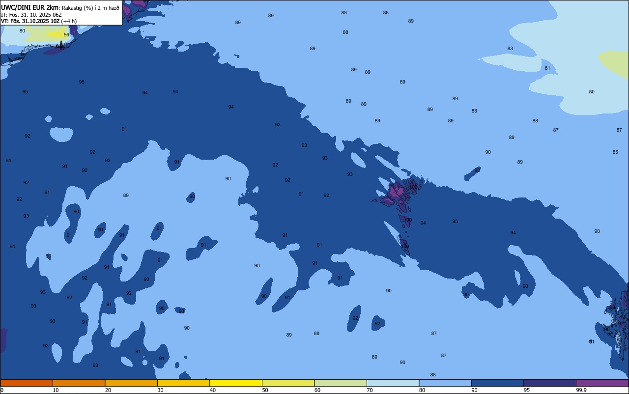This screenshot has width=629, height=394.
Task: Select the "IT: Fös. 31. 10. 2025 06Z" line
Action: (31, 15)
